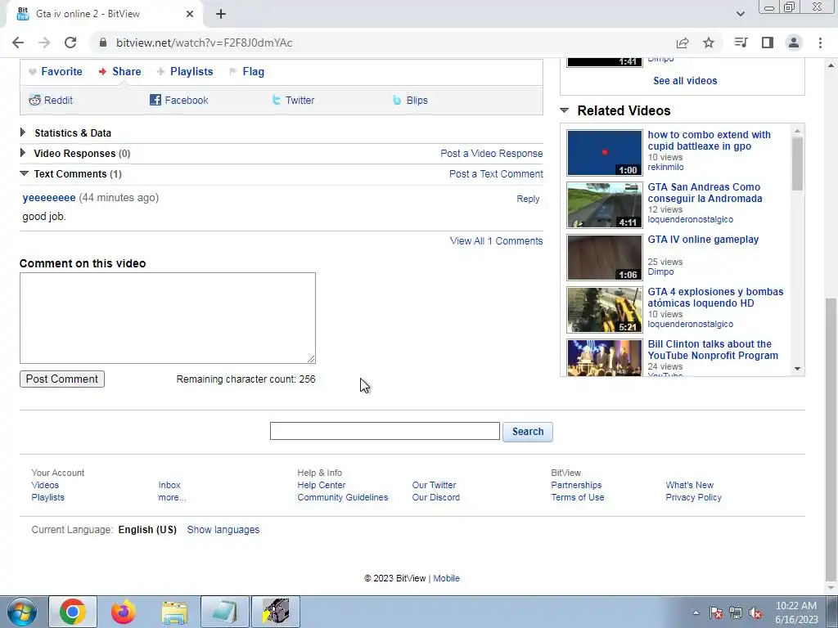Viewport: 838px width, 628px height.
Task: Open the Chrome profile avatar icon
Action: 794,43
